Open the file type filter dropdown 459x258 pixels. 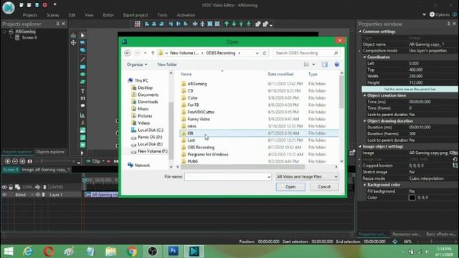click(x=307, y=176)
